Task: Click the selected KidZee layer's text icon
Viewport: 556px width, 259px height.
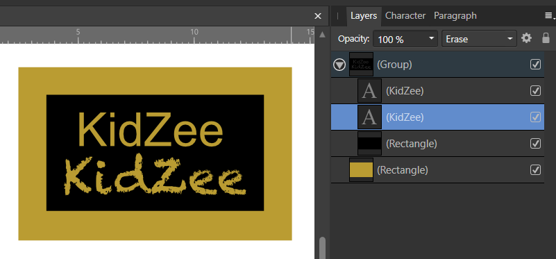Action: 369,117
